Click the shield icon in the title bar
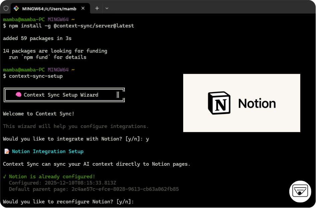This screenshot has height=208, width=316. point(6,8)
